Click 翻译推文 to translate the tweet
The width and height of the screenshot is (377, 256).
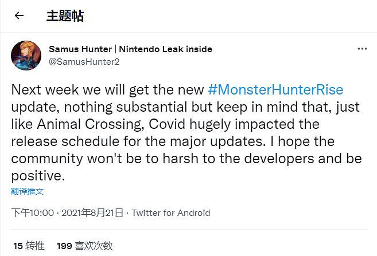[27, 191]
